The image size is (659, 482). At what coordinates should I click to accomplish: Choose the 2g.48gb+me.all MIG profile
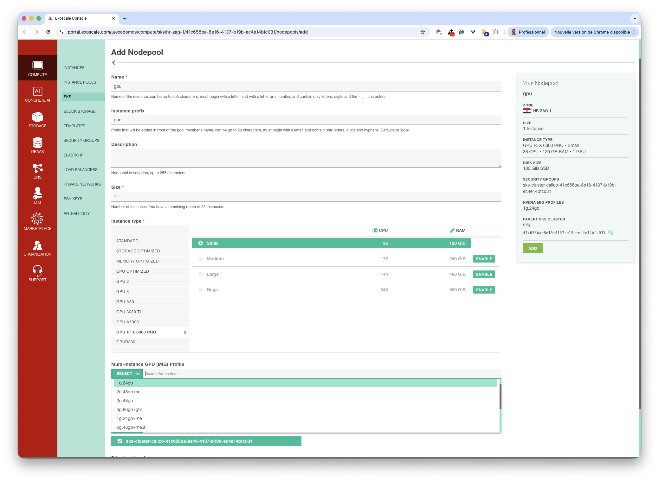pos(305,427)
